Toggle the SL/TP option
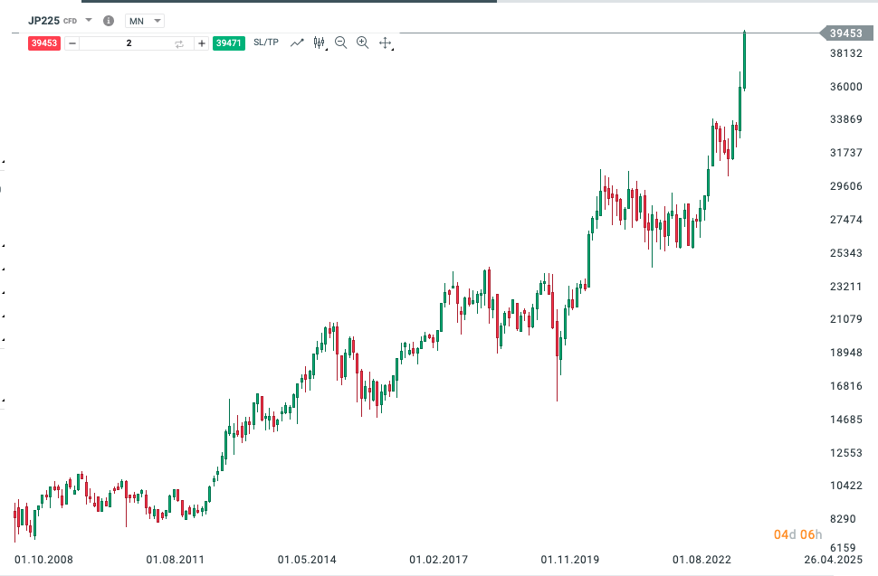 [x=266, y=42]
